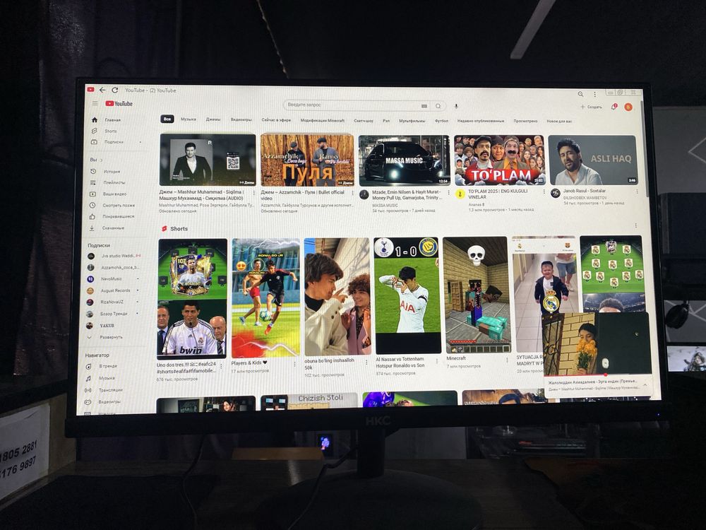Open the RizaNovaUZ subscription channel

[112, 302]
